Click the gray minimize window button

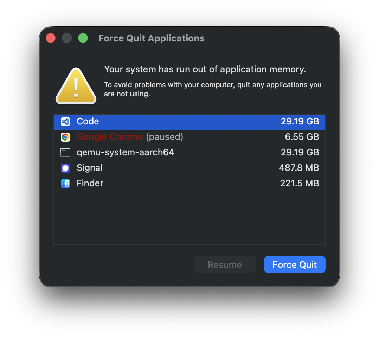[67, 38]
